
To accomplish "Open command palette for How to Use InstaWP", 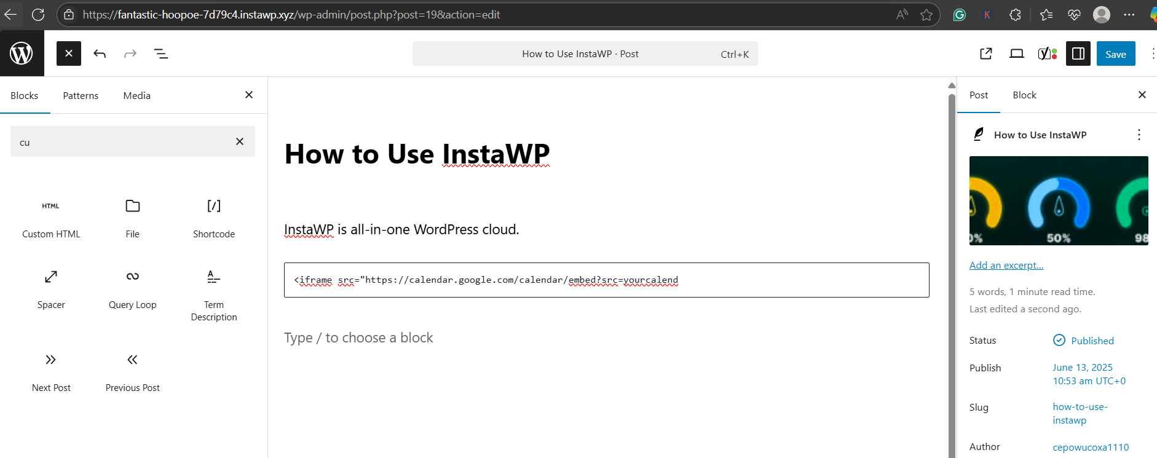I will pos(585,53).
